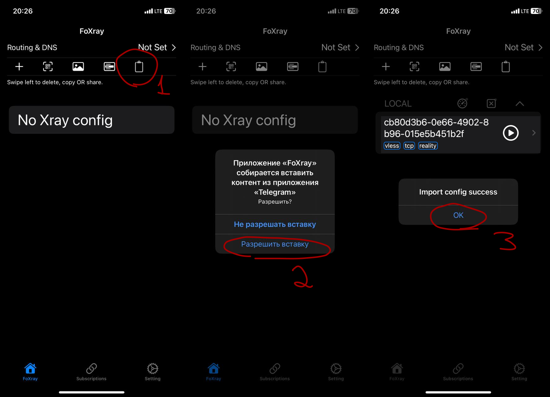
Task: Tap the plus icon in the left screen
Action: coord(19,67)
